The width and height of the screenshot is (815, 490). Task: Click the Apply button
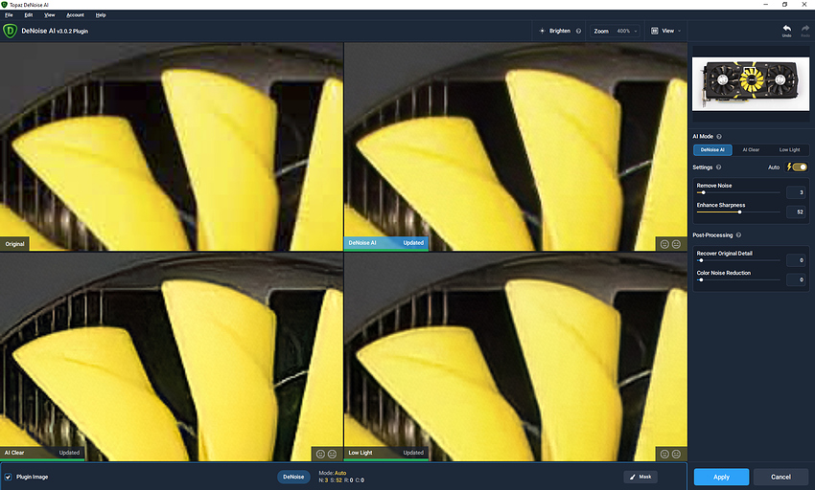click(x=721, y=477)
